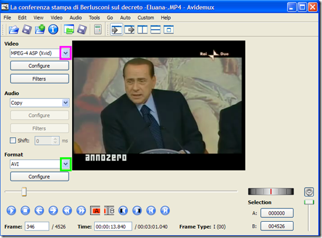Viewport: 322px width, 238px height.
Task: Go to next black frame
Action: point(137,211)
